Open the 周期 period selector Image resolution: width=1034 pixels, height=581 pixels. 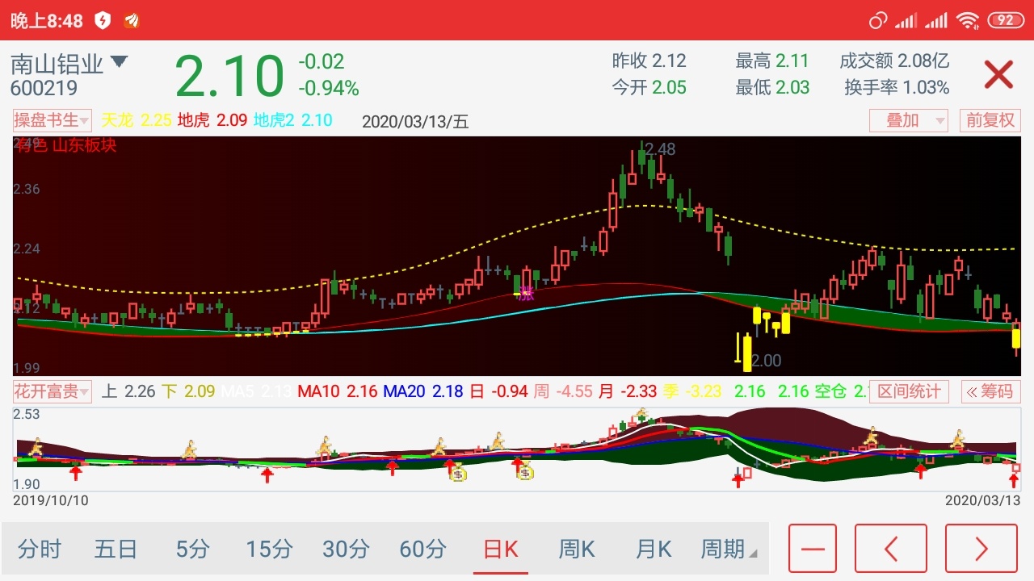pyautogui.click(x=729, y=550)
